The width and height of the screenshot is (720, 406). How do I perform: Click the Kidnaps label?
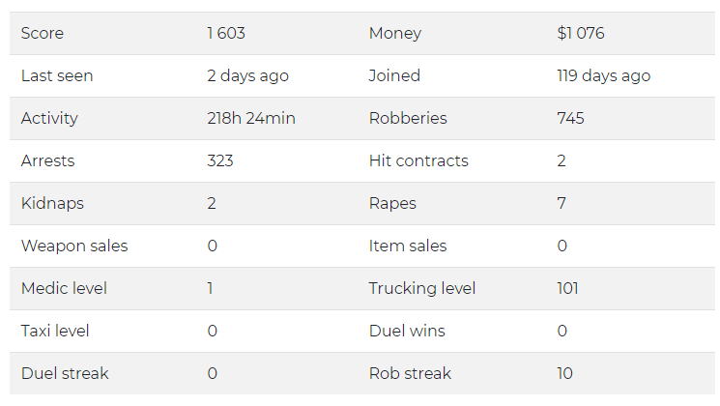point(52,203)
